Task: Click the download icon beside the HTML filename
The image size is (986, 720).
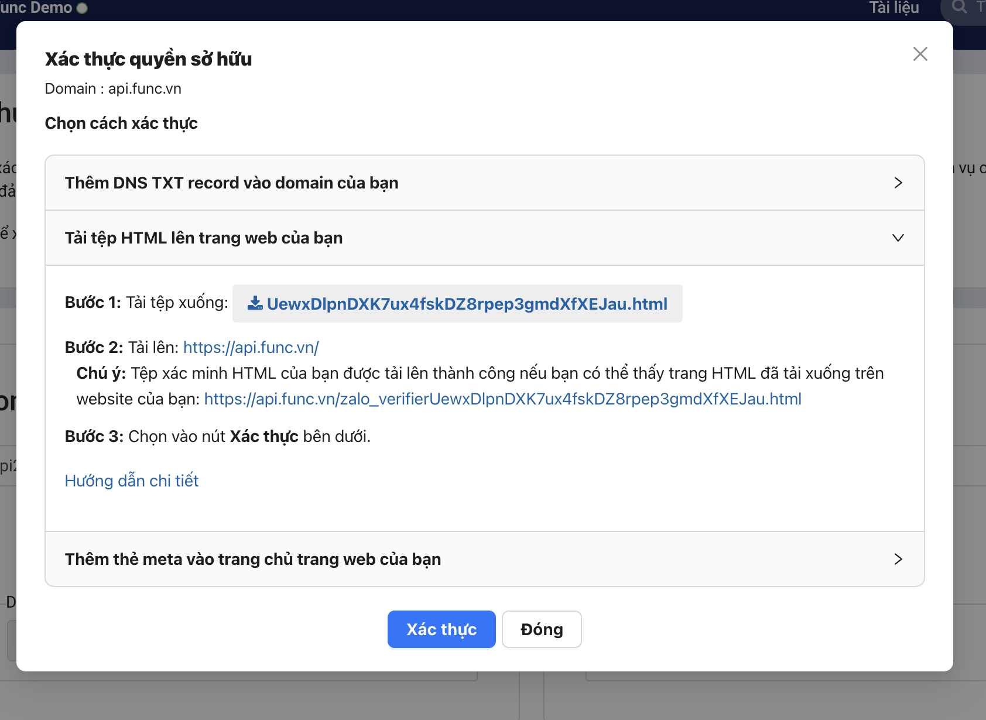Action: 255,303
